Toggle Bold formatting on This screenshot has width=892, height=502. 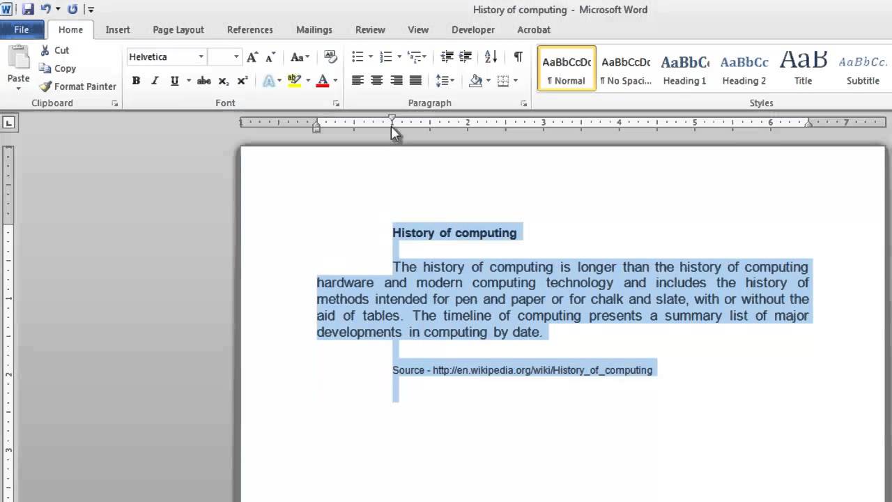coord(136,81)
